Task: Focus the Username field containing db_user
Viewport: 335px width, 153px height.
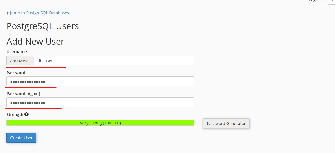Action: (114, 61)
